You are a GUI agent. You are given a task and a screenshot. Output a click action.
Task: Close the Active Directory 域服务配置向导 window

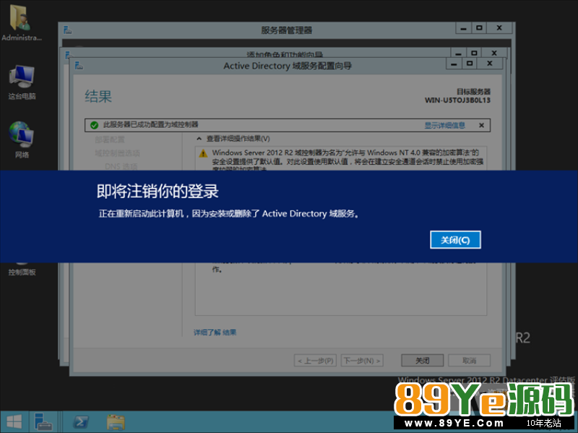(490, 64)
